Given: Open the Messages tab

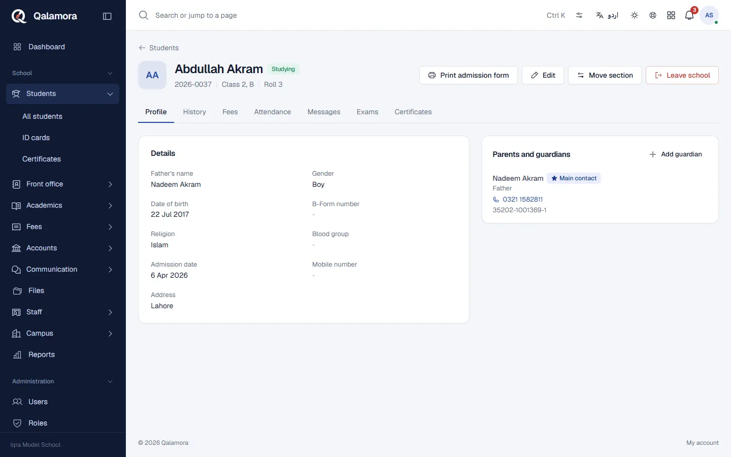Looking at the screenshot, I should (324, 112).
